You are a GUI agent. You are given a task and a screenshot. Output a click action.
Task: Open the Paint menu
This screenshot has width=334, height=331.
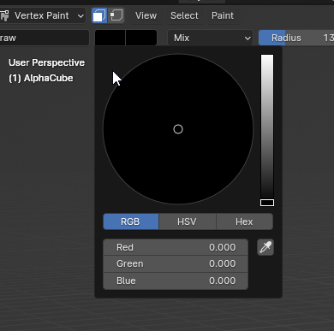pyautogui.click(x=223, y=15)
